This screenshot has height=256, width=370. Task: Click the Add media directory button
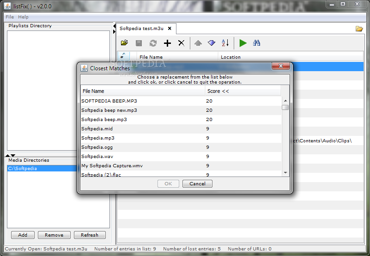(23, 235)
